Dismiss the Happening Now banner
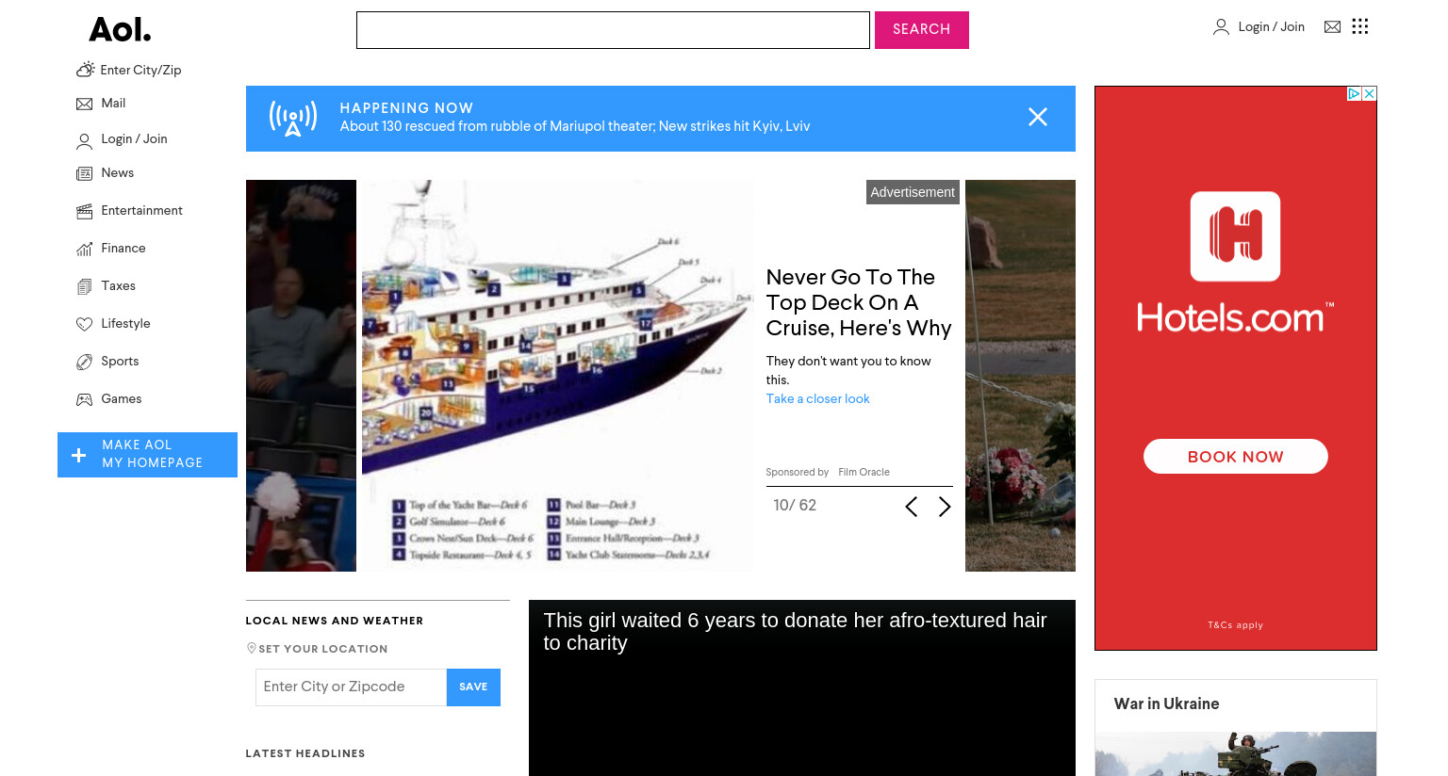Viewport: 1448px width, 776px height. click(x=1038, y=117)
